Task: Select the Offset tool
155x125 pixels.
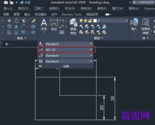Action: (x=33, y=32)
